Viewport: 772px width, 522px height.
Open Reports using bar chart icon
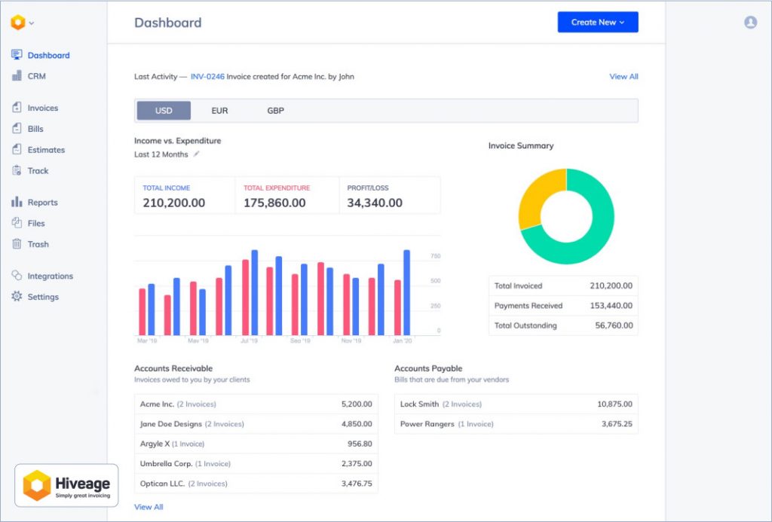click(17, 203)
